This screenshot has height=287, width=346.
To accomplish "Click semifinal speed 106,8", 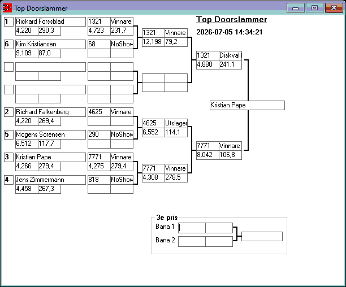I will tap(230, 155).
